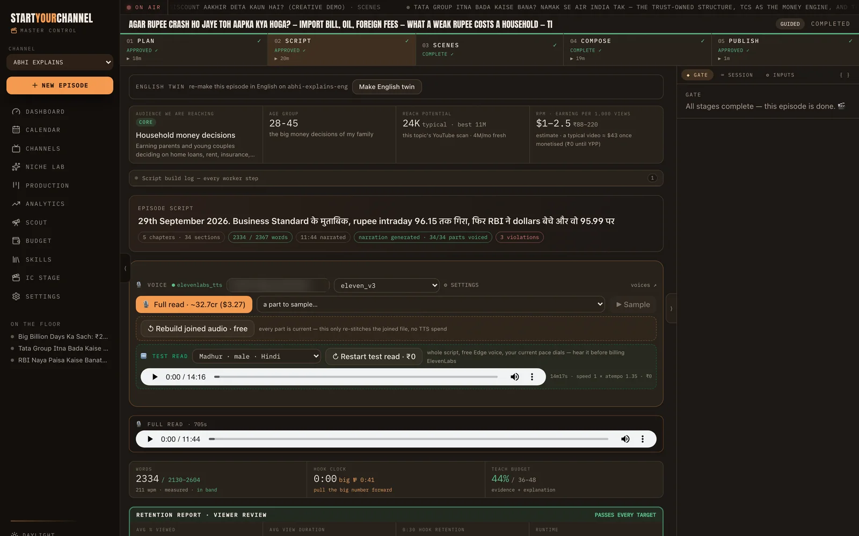
Task: Open the Abhi Explains channel dropdown
Action: pyautogui.click(x=60, y=62)
